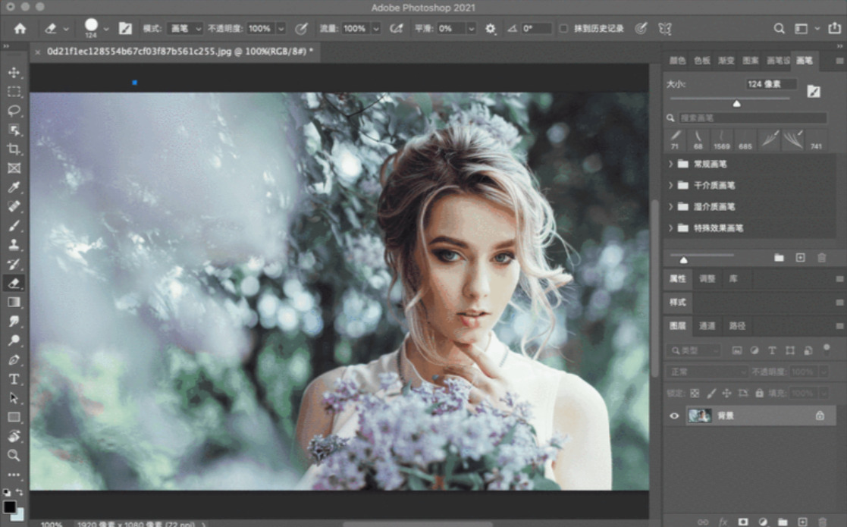Switch to the 通道 tab
Image resolution: width=847 pixels, height=527 pixels.
click(x=707, y=326)
